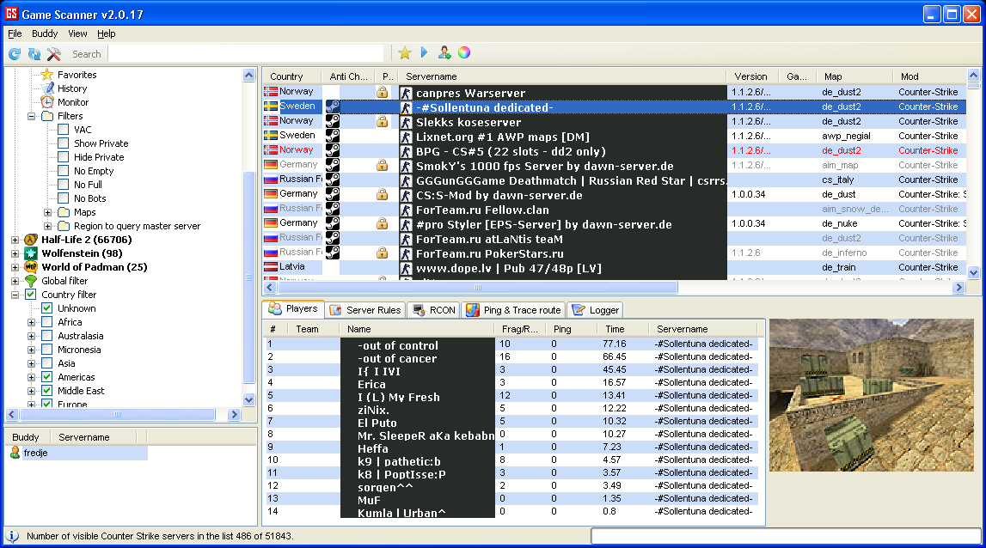The image size is (986, 548).
Task: Open the Buddy menu
Action: pos(45,34)
